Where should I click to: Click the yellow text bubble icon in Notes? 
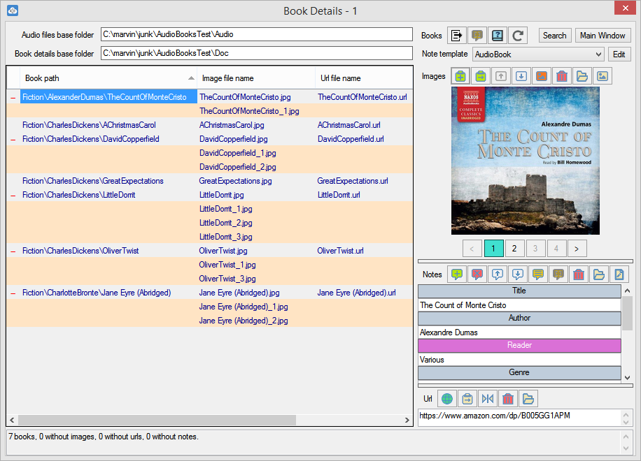[538, 274]
